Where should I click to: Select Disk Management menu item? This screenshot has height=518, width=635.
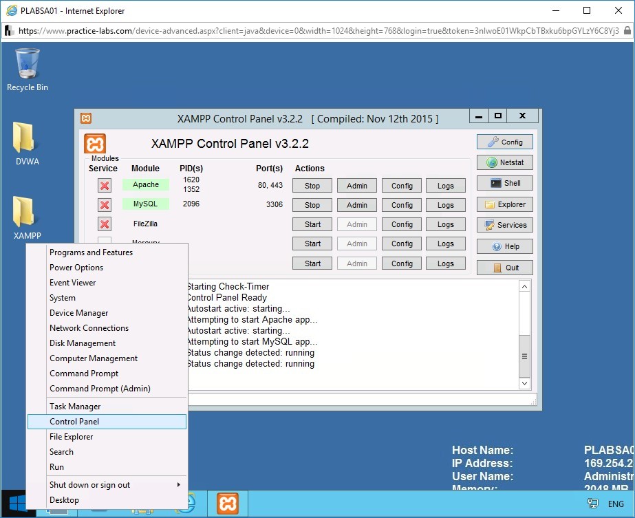click(107, 343)
